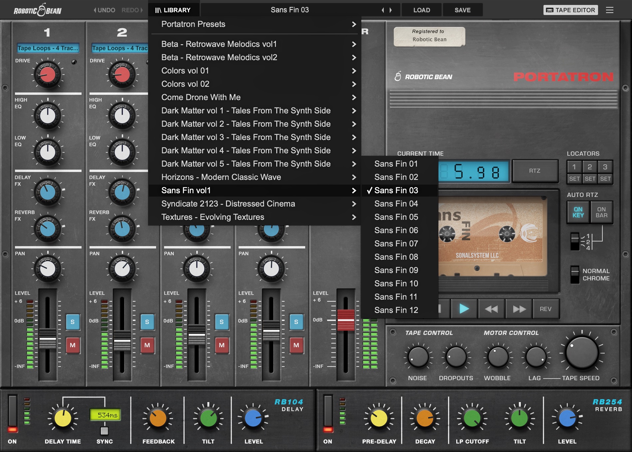Open the Tape Editor
This screenshot has height=452, width=632.
point(570,10)
